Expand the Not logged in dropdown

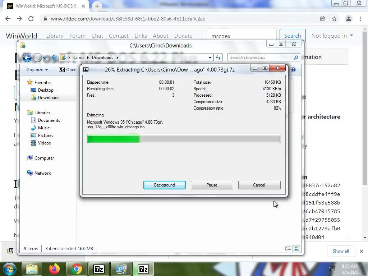point(332,36)
